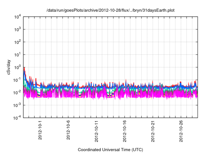Click the 10^2 y-axis tick label
Image resolution: width=218 pixels, height=153 pixels.
pos(17,42)
